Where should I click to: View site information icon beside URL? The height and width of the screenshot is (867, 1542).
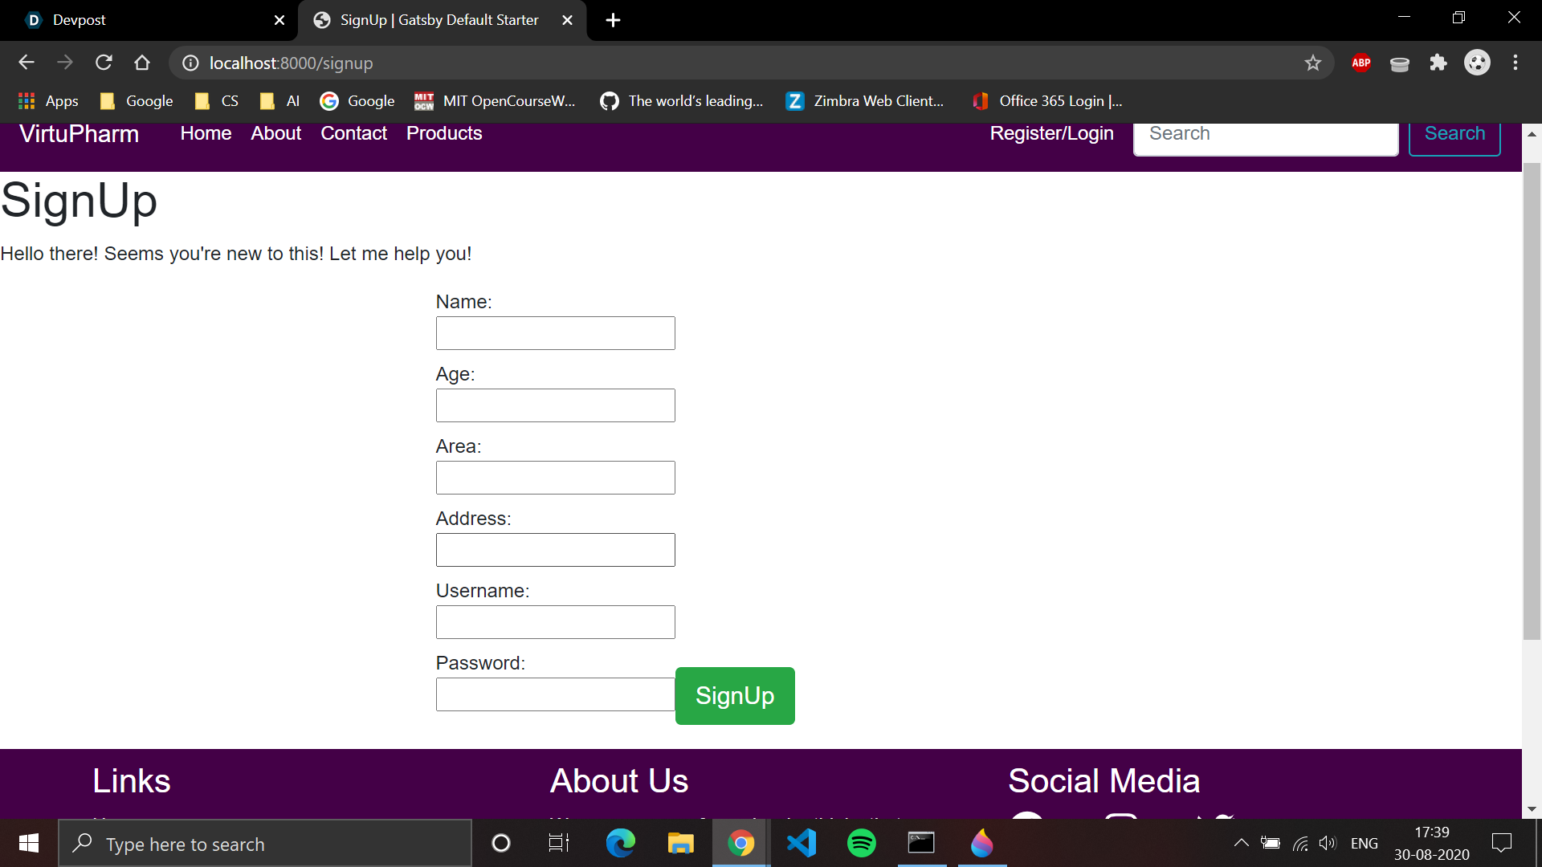tap(190, 63)
